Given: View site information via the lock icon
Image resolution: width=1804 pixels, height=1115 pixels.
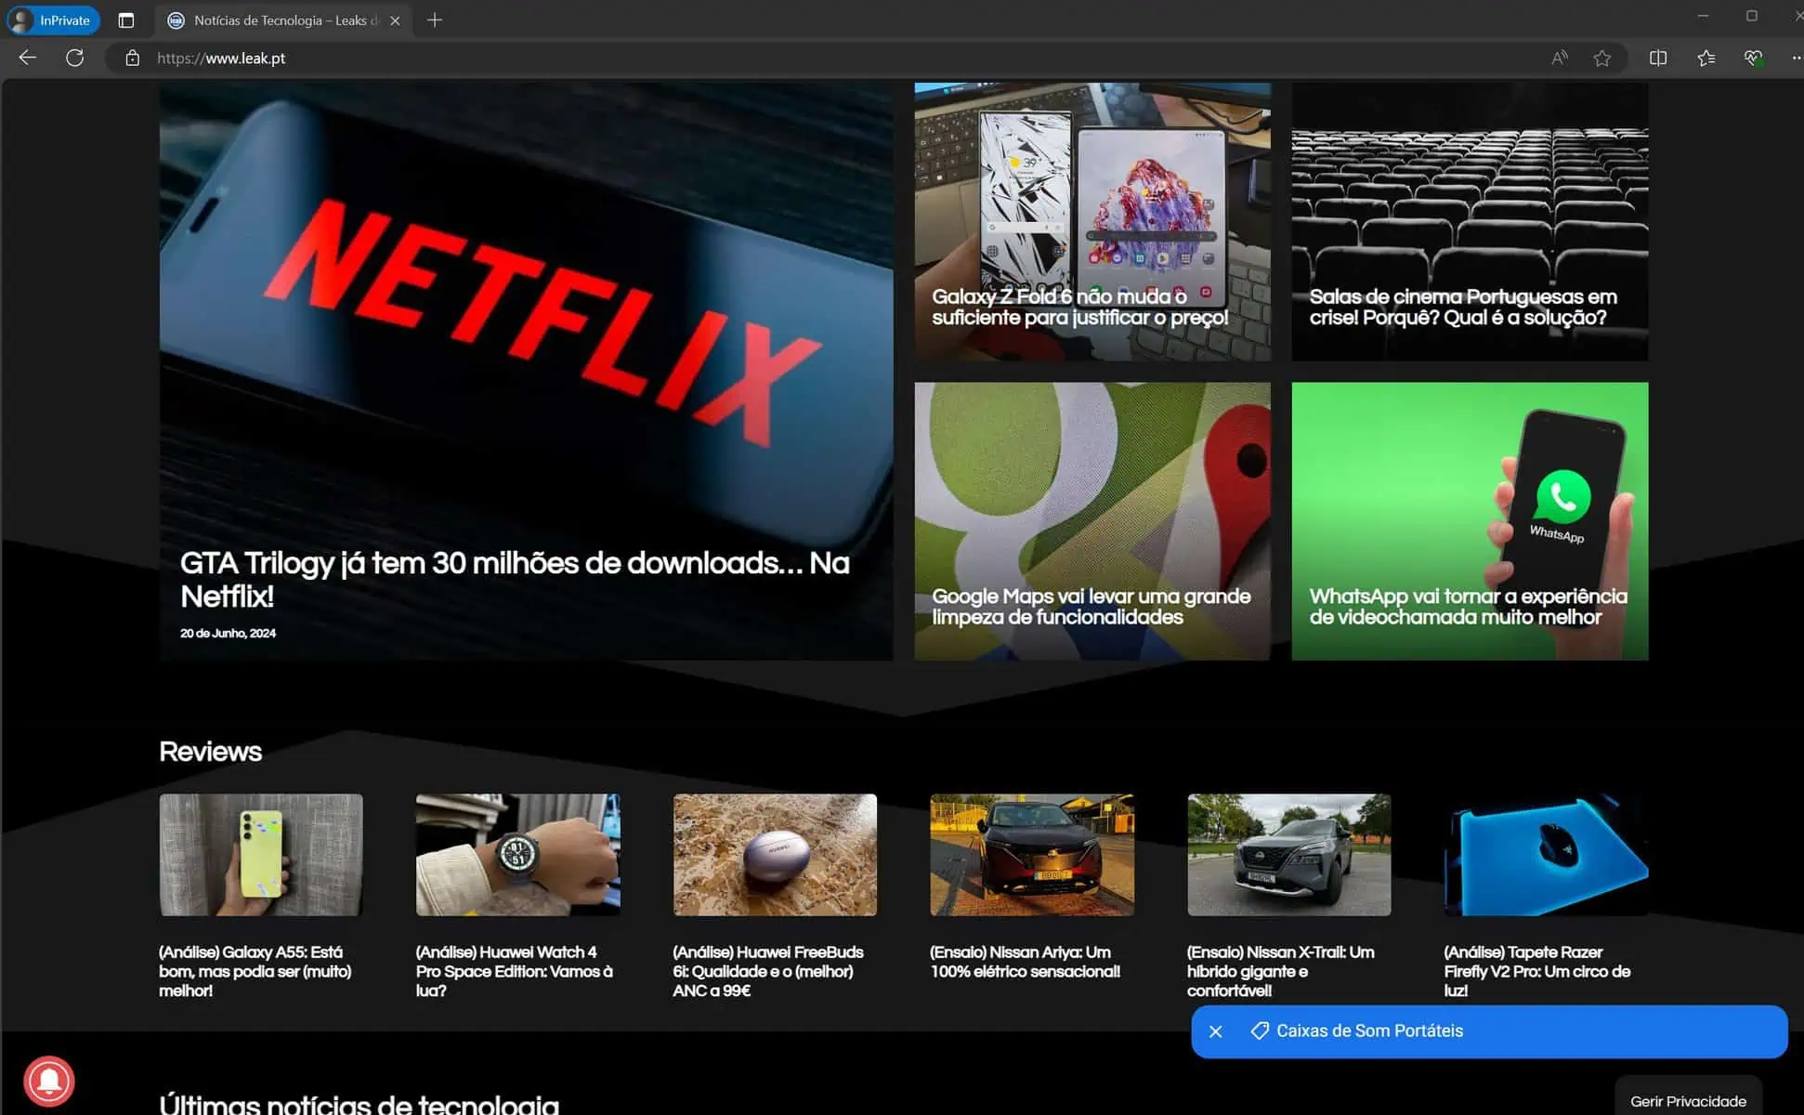Looking at the screenshot, I should 133,58.
